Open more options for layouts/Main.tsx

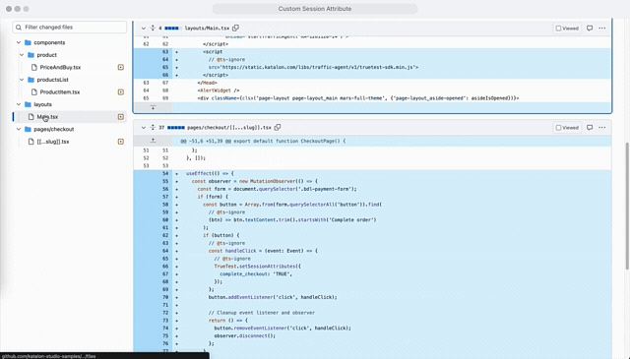pos(601,29)
